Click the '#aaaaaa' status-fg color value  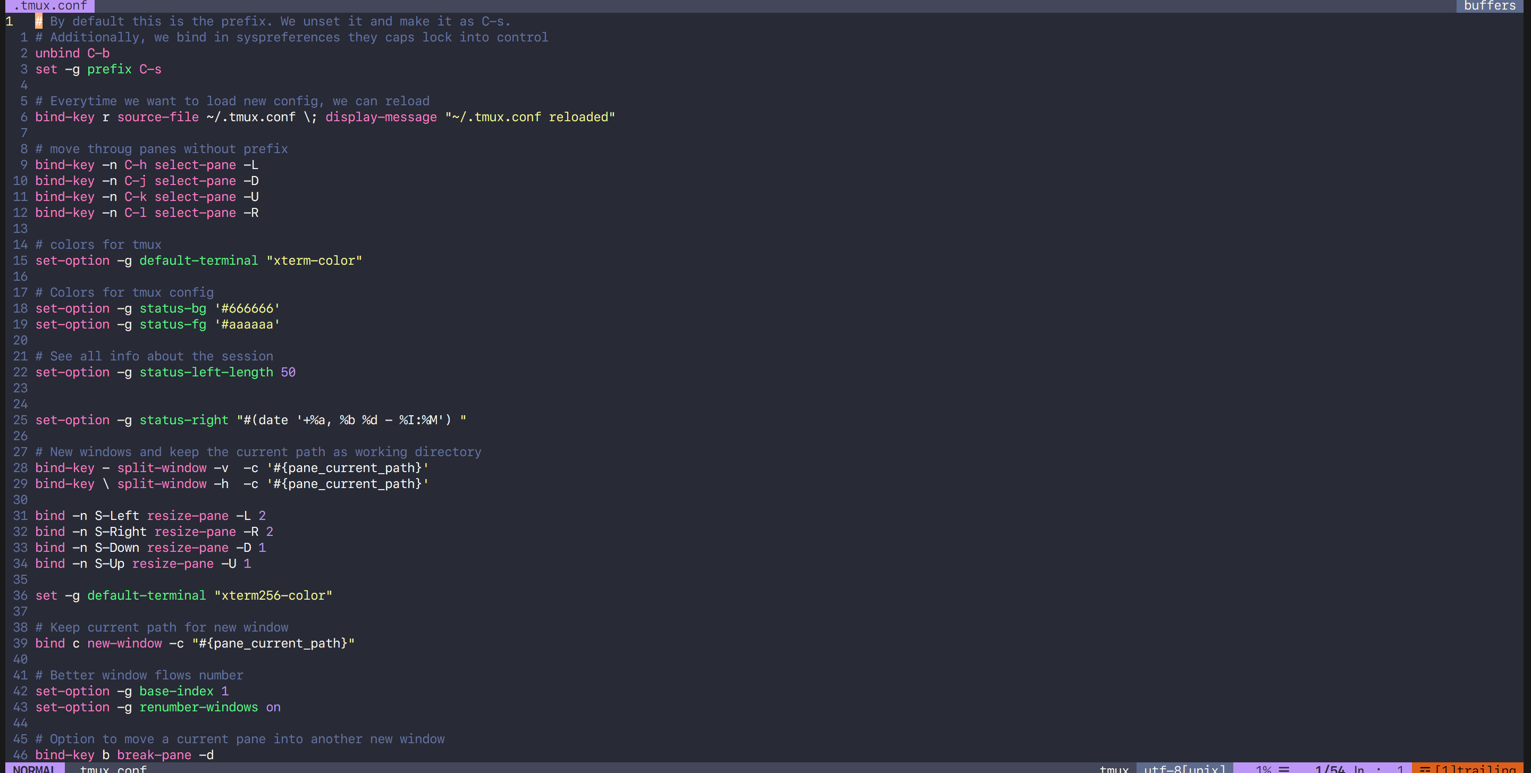[x=247, y=324]
